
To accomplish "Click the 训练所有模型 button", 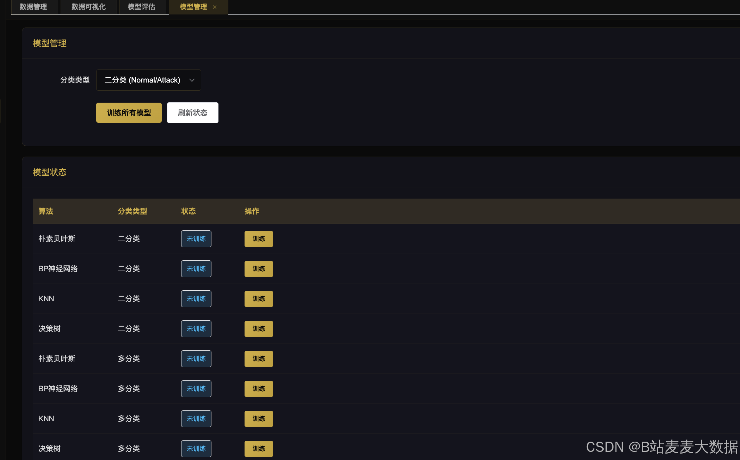I will 129,113.
